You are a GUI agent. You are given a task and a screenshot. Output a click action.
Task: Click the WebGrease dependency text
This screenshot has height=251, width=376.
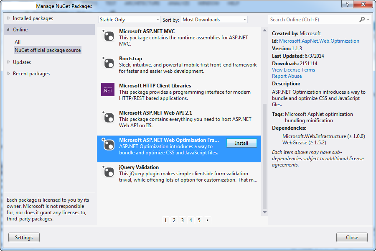tap(304, 142)
